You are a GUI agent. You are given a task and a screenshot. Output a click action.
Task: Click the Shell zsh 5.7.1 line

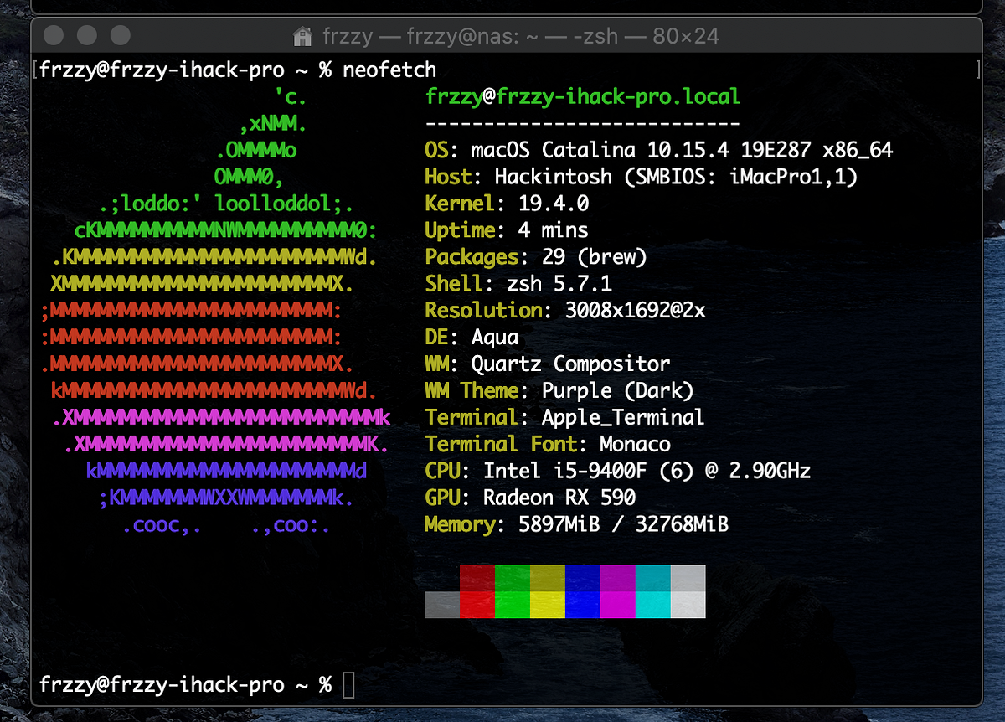(518, 284)
